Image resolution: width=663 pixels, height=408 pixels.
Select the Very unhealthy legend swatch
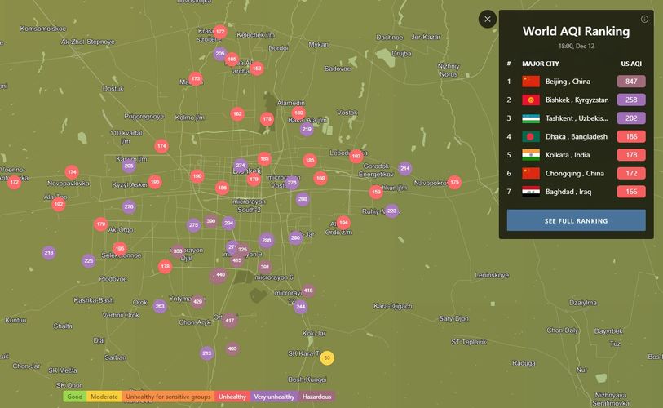tap(273, 397)
